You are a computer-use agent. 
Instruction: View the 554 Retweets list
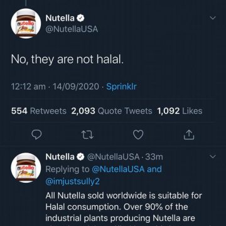point(39,111)
